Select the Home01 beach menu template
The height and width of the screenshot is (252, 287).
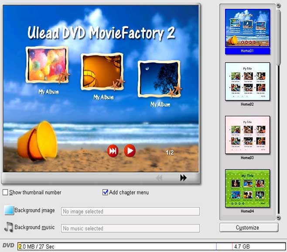[x=247, y=28]
